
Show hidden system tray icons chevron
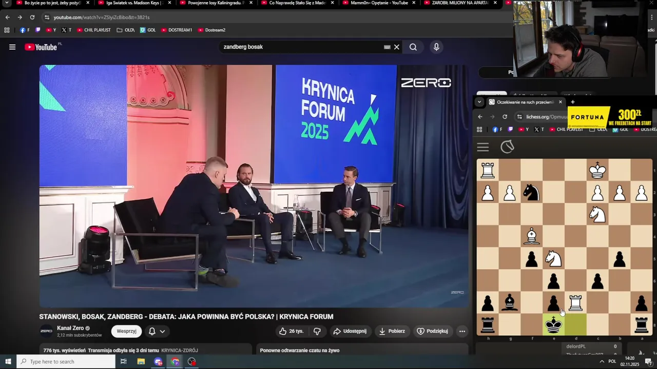point(602,362)
